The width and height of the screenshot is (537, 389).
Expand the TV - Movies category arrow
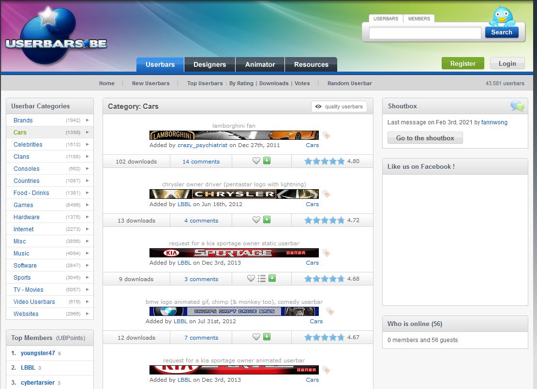[88, 290]
